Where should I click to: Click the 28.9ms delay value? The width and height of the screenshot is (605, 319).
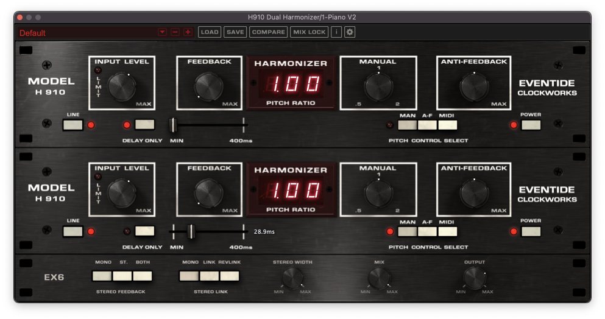(264, 232)
